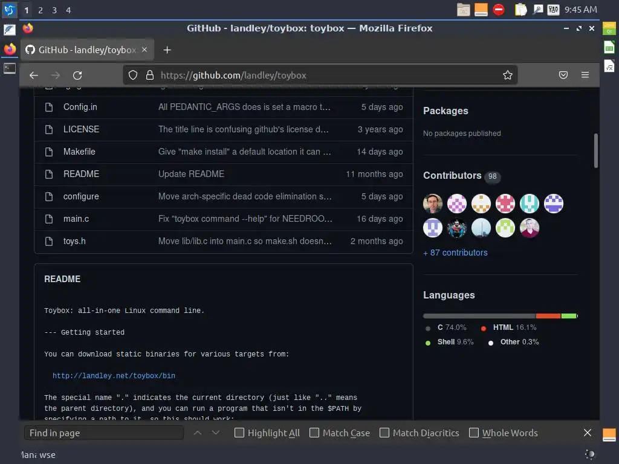Click '+ 87 contributors' link
The height and width of the screenshot is (464, 619).
click(x=455, y=253)
